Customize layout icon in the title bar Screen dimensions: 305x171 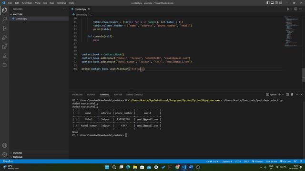281,3
